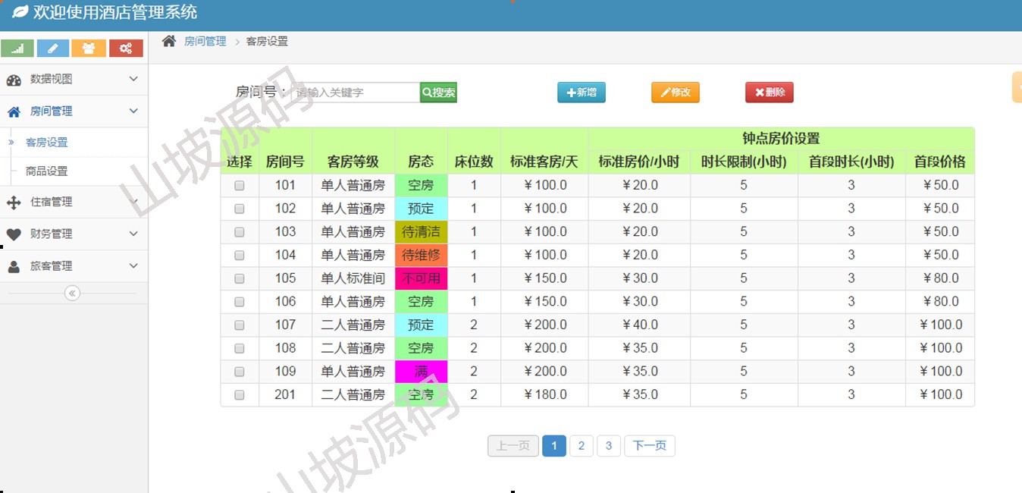
Task: Click the leaf logo in header
Action: (x=20, y=12)
